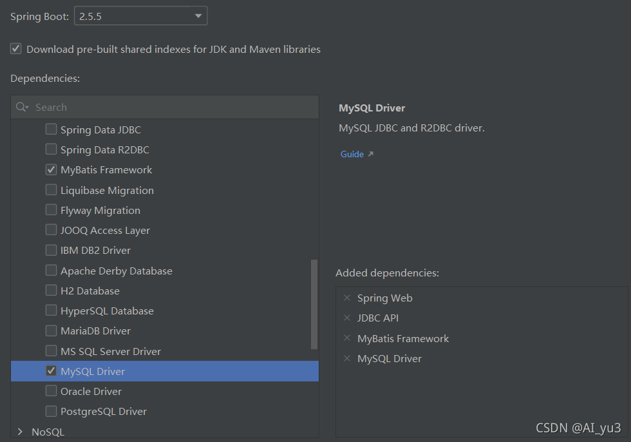Remove Spring Web from added dependencies
631x442 pixels.
347,298
